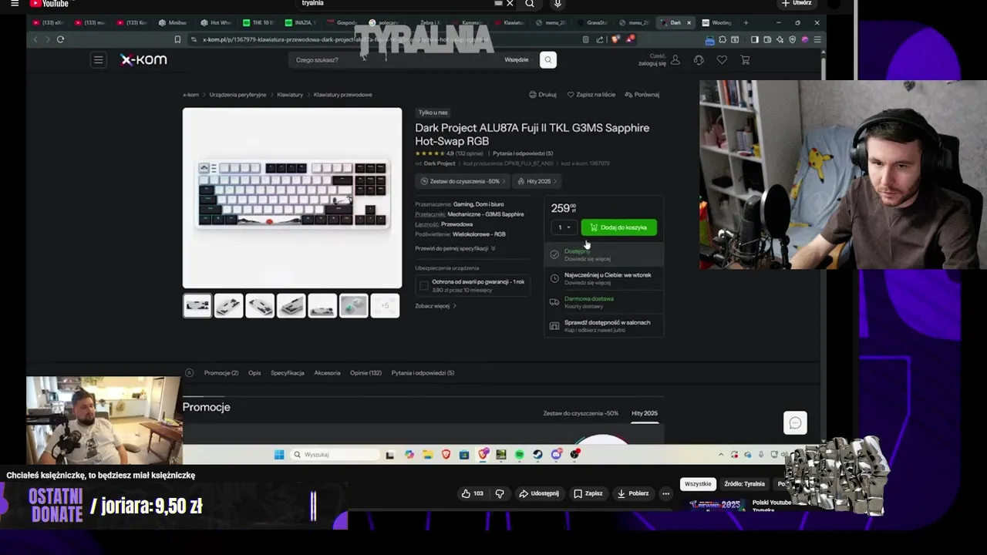Click the main keyboard product image
Screen dimensions: 987x555
(292, 198)
